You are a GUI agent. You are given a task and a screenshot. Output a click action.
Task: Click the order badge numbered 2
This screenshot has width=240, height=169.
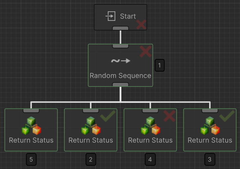(x=91, y=160)
